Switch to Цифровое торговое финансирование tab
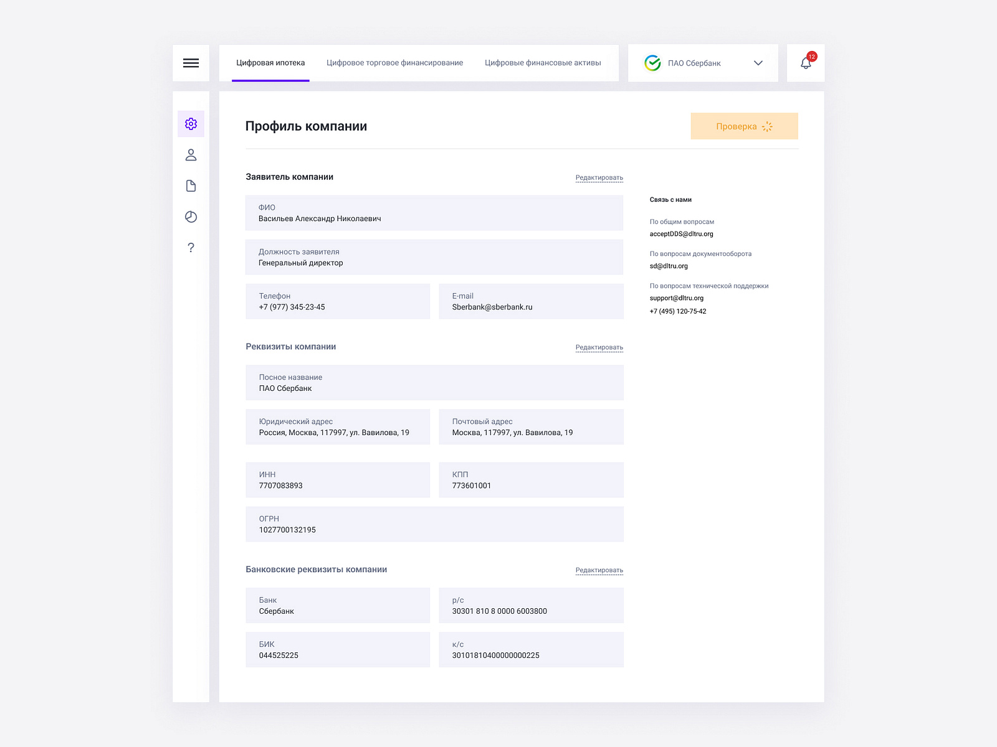This screenshot has height=747, width=997. click(394, 62)
